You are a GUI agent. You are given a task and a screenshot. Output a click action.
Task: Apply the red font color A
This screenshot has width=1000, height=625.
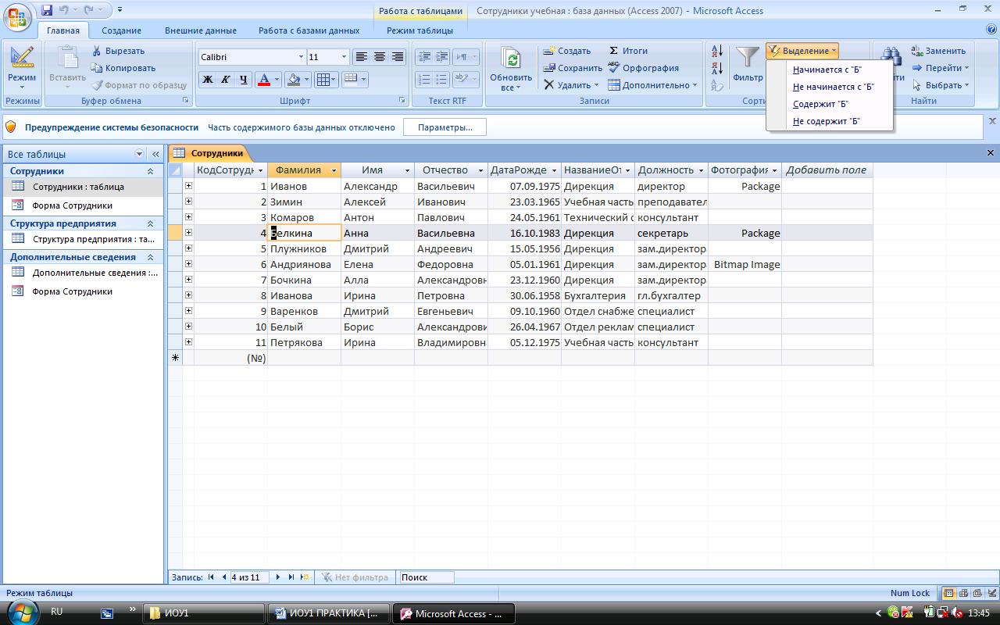click(263, 80)
